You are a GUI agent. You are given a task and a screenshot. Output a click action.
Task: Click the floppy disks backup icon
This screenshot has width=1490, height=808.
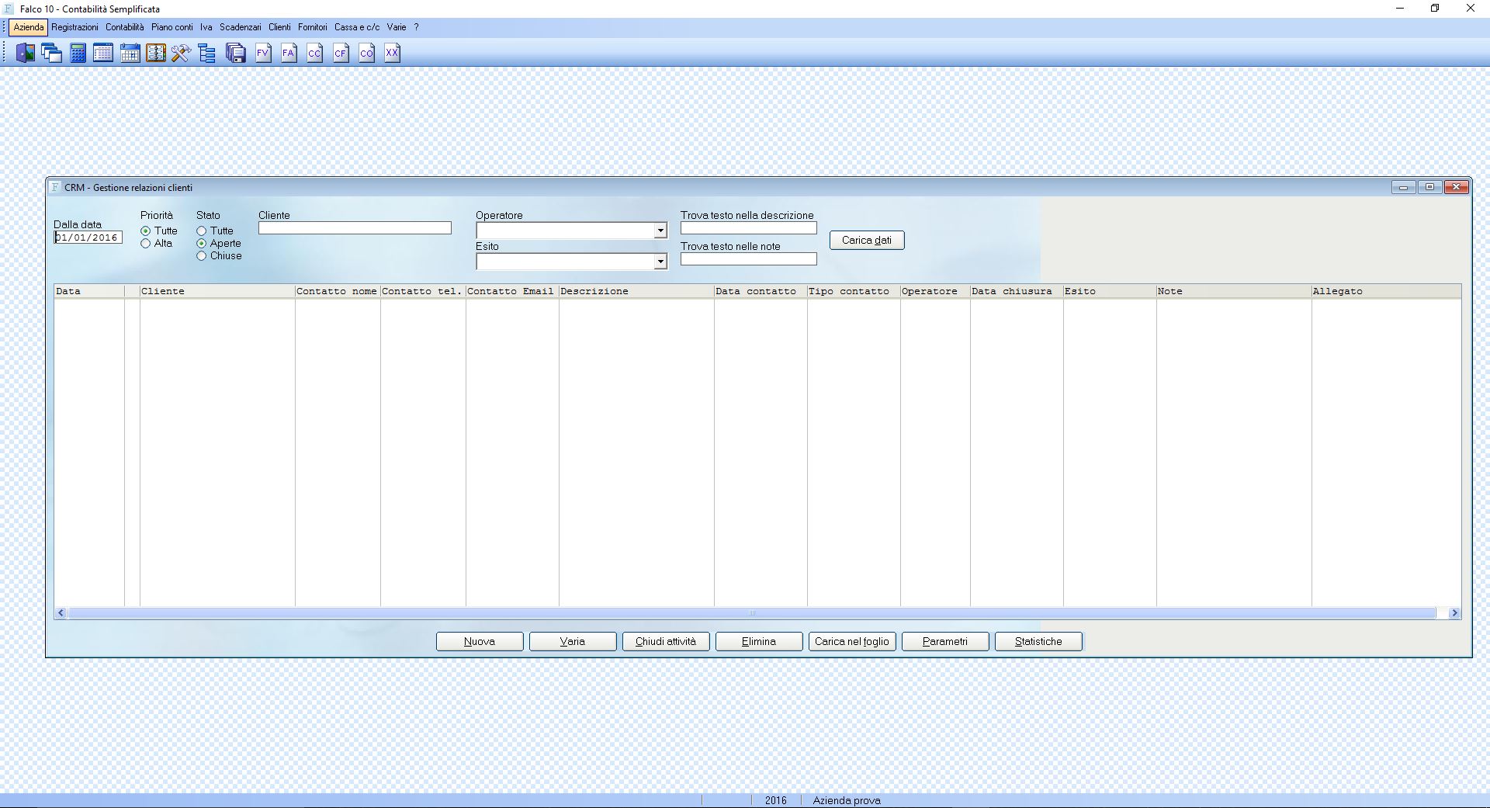pyautogui.click(x=236, y=53)
